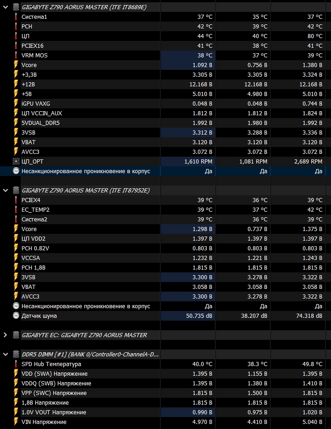The image size is (331, 429).
Task: Collapse the ITE IT87952E sensor group
Action: click(6, 190)
